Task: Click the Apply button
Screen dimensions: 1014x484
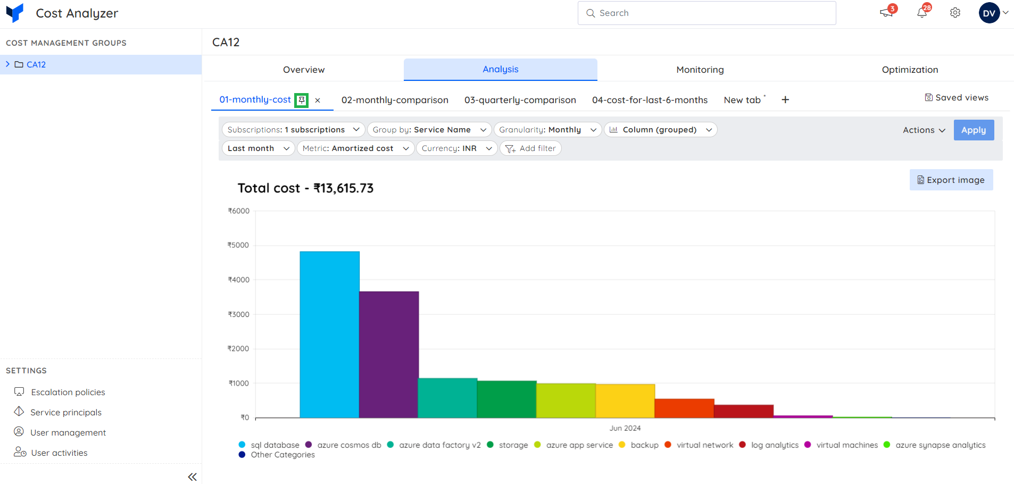Action: pyautogui.click(x=974, y=130)
